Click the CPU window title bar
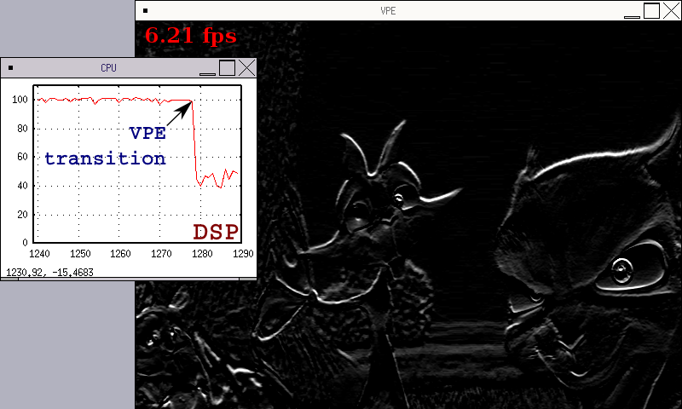Viewport: 682px width, 409px height. [x=108, y=68]
